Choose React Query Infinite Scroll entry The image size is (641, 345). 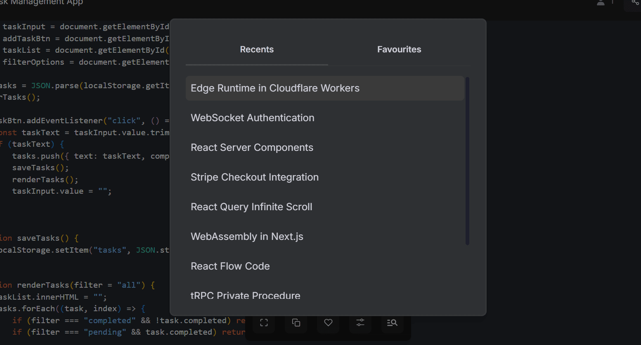coord(325,207)
